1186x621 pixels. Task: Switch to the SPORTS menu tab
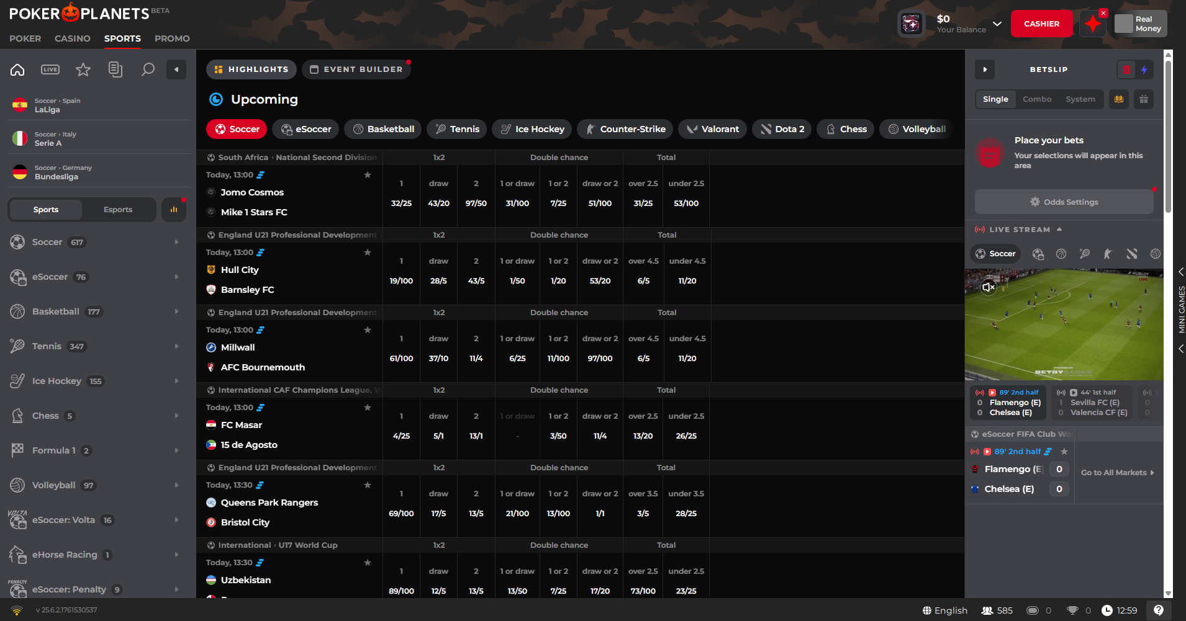pos(122,38)
